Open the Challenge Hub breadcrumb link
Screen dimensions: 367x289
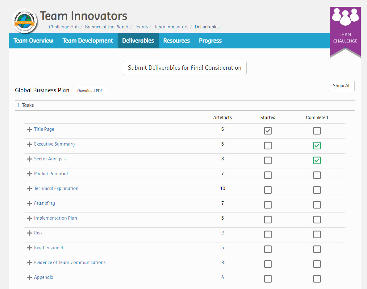click(x=64, y=27)
